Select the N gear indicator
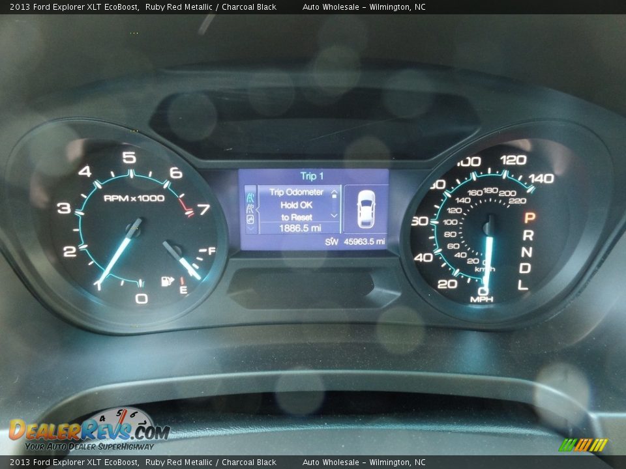Viewport: 626px width, 469px height. tap(527, 251)
